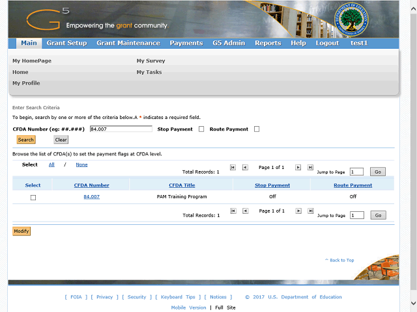Go to first page in bottom pager
The image size is (417, 312).
tap(233, 211)
